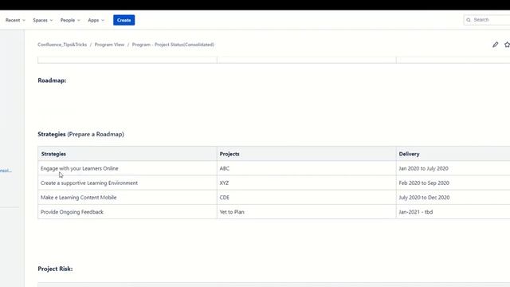Click delivery cell Feb 2020 to Sep 2020
Viewport: 510px width, 287px height.
click(x=453, y=183)
